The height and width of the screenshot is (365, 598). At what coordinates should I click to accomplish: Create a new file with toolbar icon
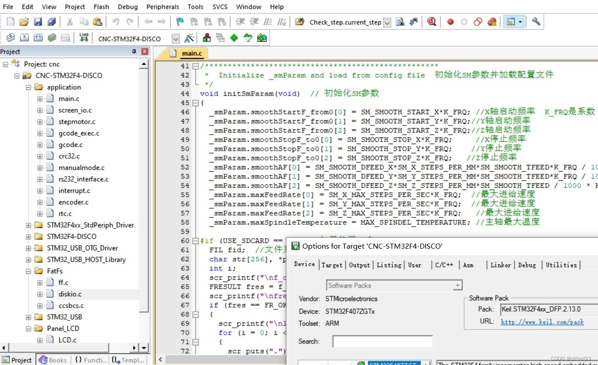pyautogui.click(x=11, y=22)
